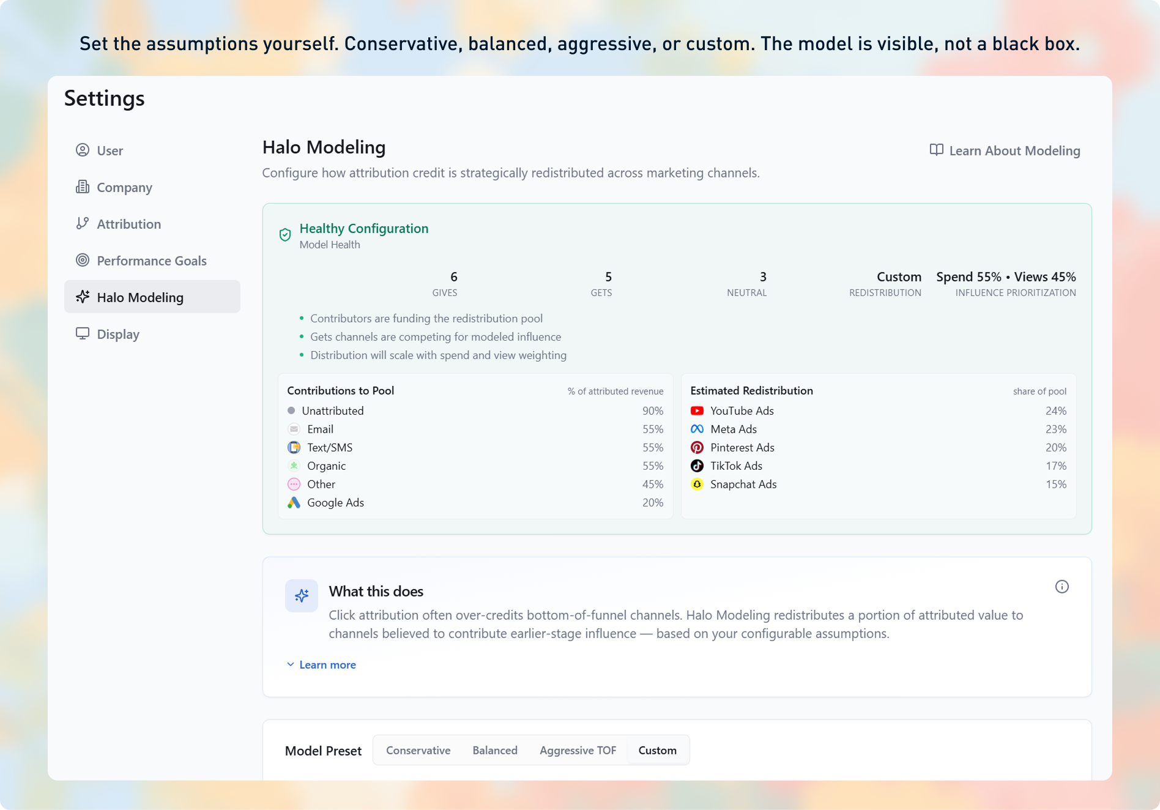Click the Snapchat Ads logo
This screenshot has height=810, width=1160.
[697, 484]
